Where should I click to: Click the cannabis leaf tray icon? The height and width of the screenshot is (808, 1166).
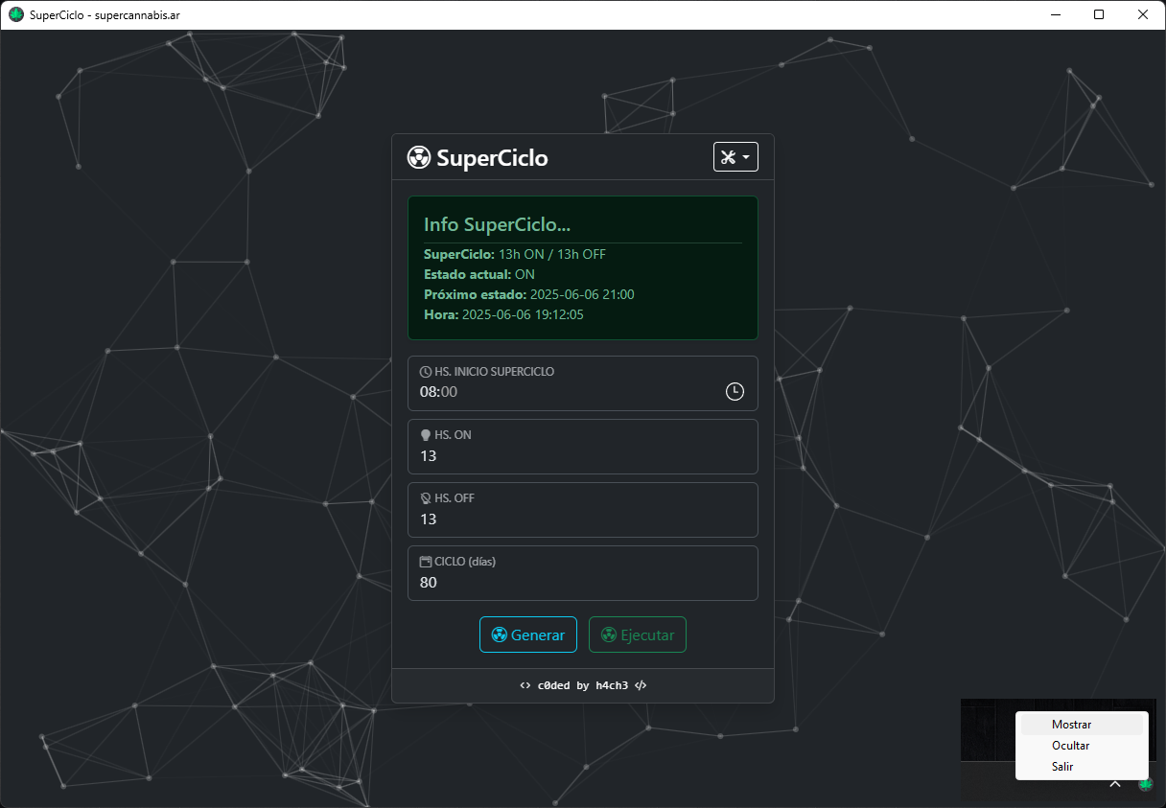pos(1145,783)
